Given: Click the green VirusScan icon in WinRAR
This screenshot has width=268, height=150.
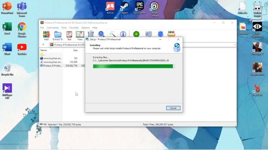Looking at the screenshot, I should [137, 34].
